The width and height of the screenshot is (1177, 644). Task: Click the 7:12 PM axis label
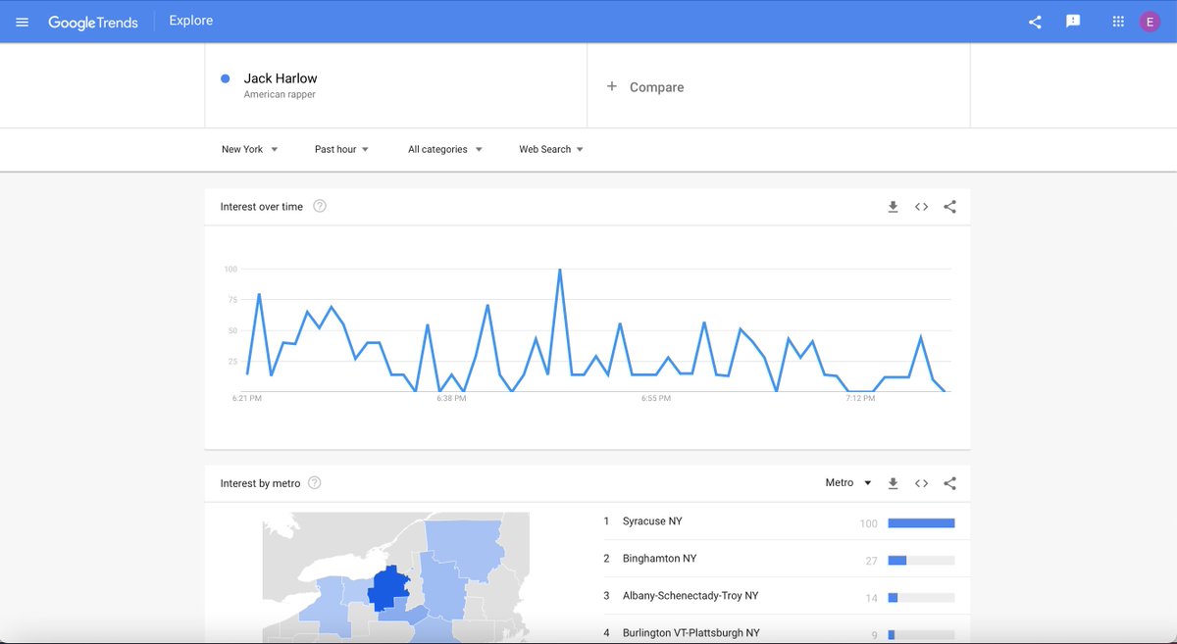(860, 399)
